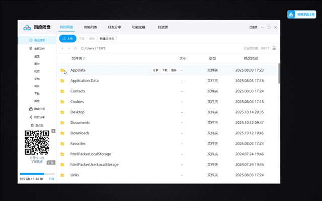Click the Cookies folder icon

click(62, 102)
